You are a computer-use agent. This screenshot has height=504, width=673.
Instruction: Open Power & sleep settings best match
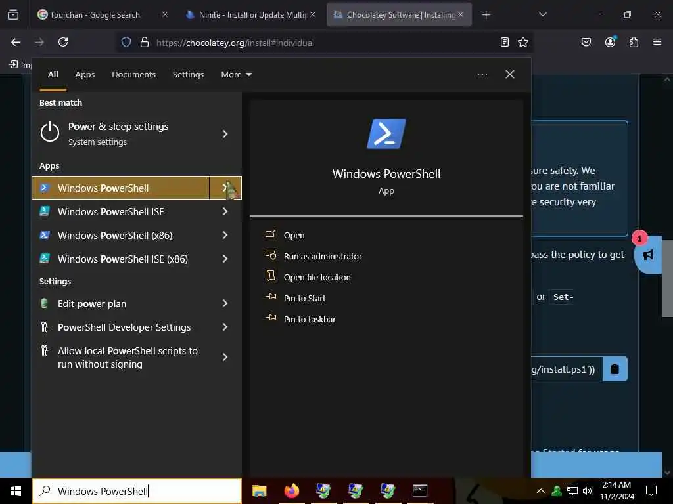point(121,134)
